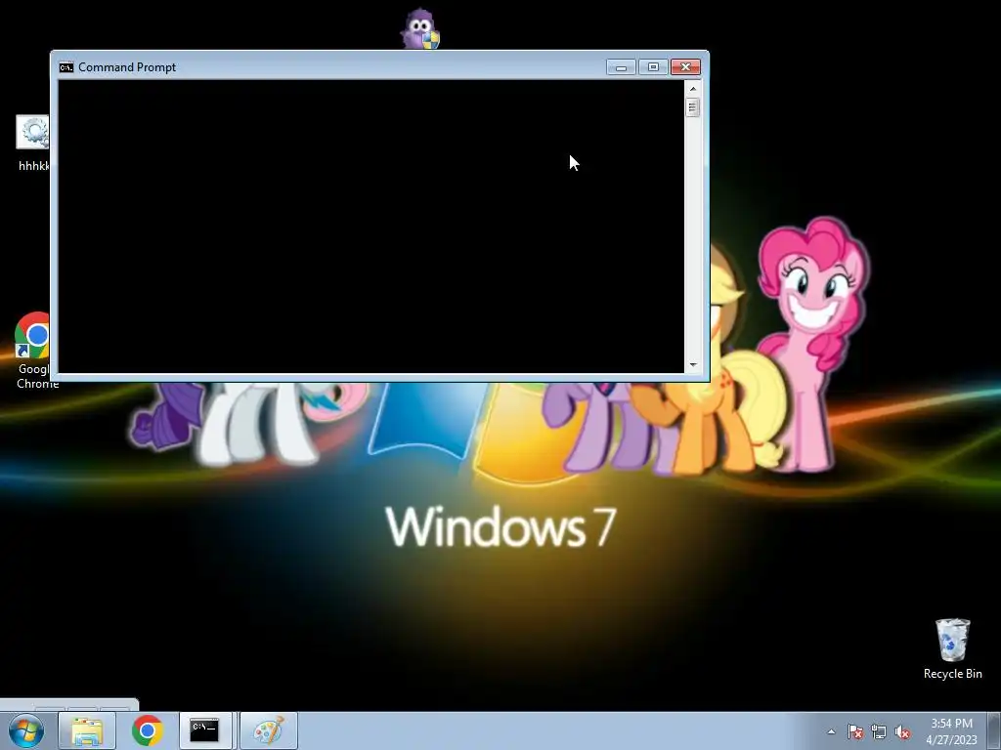Click the Command Prompt title text

pos(127,67)
